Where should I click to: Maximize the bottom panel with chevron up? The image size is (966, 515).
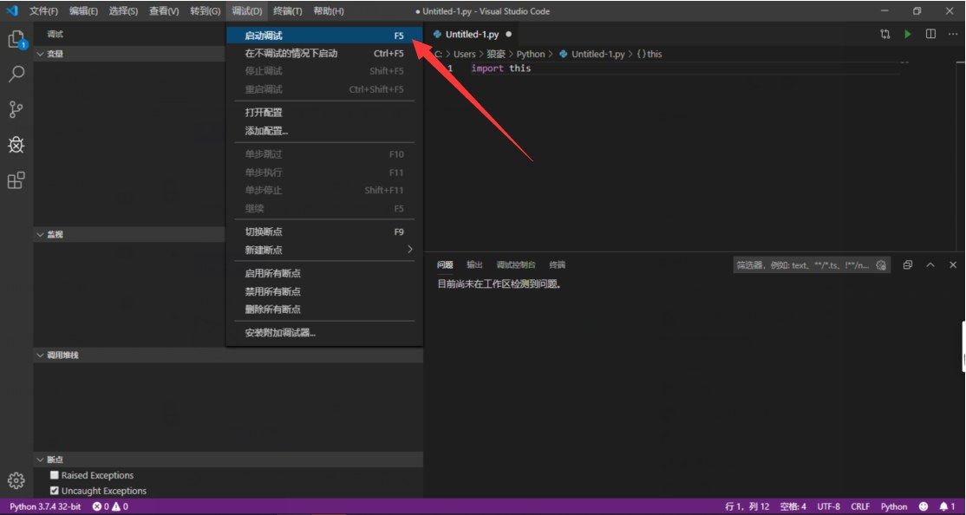tap(931, 265)
